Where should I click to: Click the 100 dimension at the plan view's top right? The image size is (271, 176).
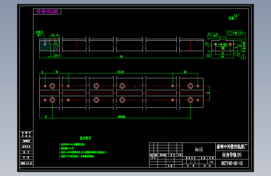(x=185, y=72)
